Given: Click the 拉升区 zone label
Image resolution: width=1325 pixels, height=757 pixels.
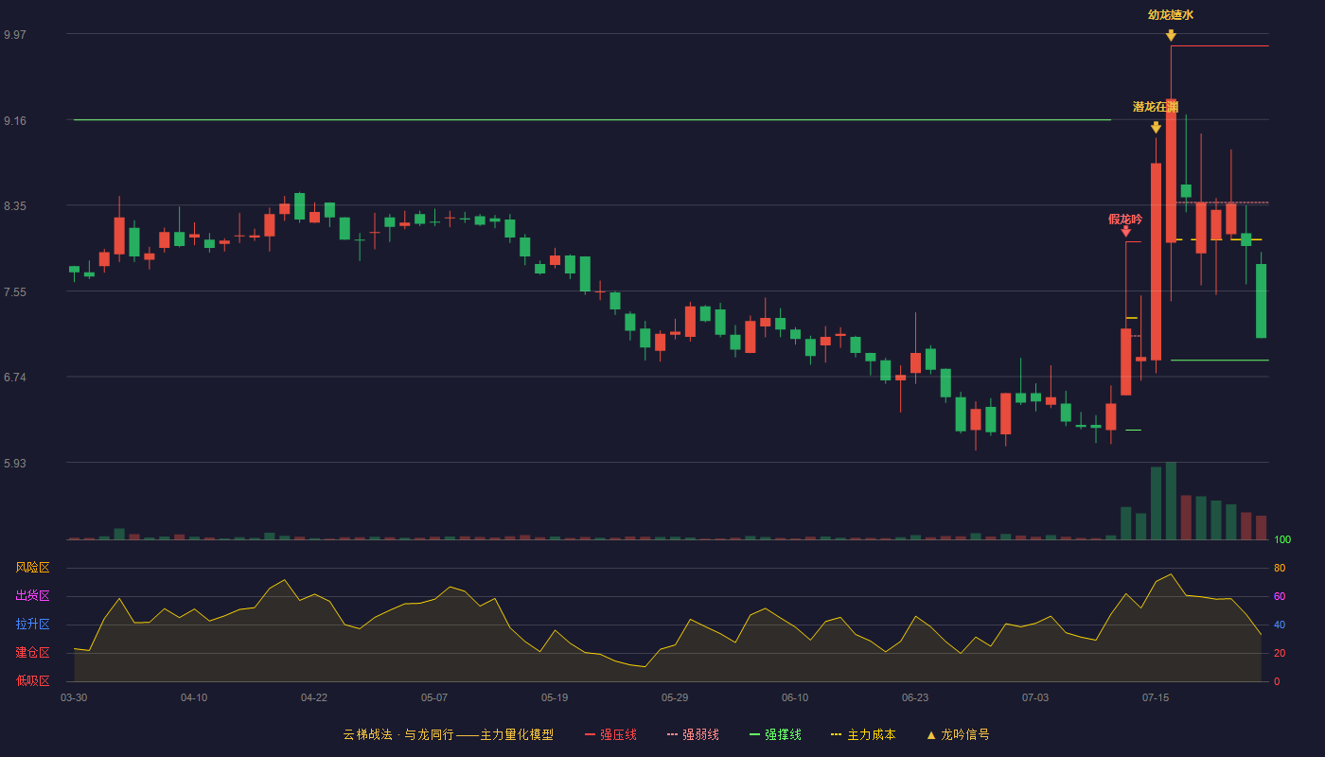Looking at the screenshot, I should click(x=33, y=625).
